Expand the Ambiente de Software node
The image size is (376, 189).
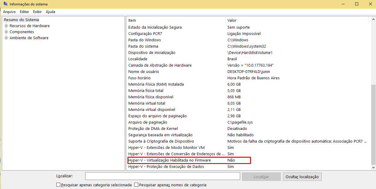pyautogui.click(x=6, y=38)
